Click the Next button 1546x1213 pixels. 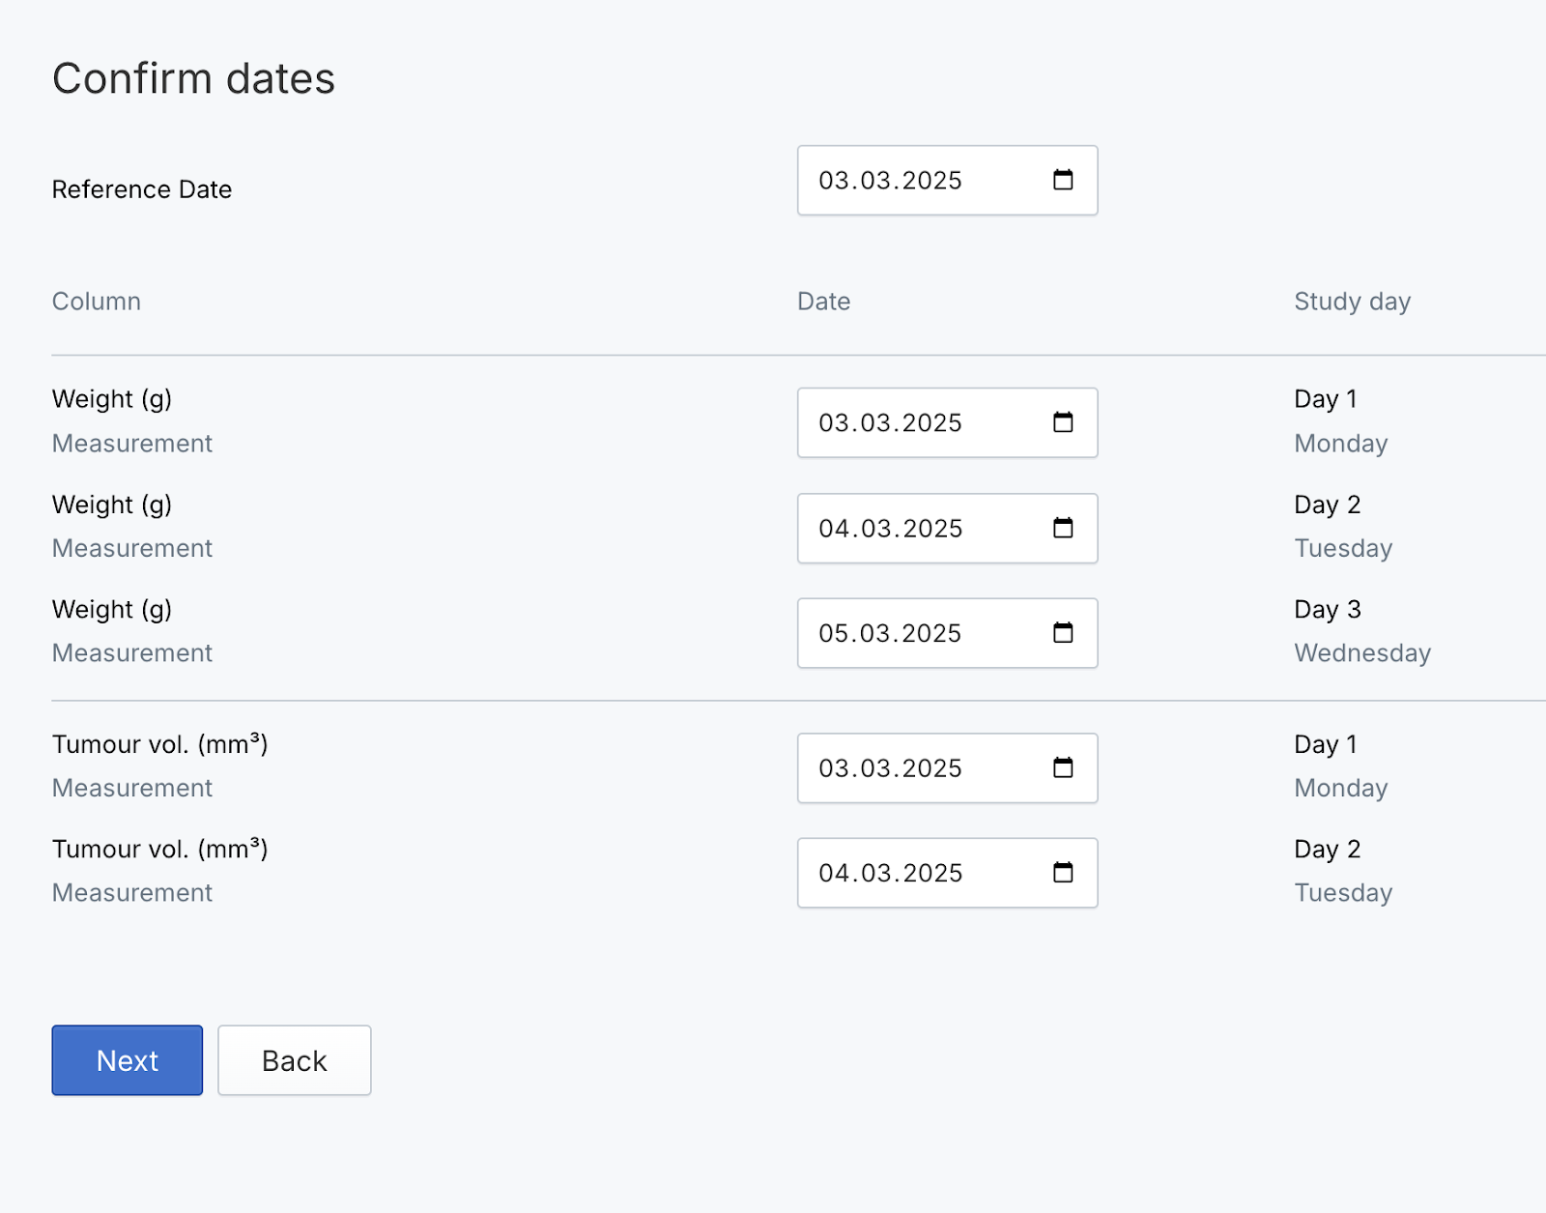(128, 1060)
